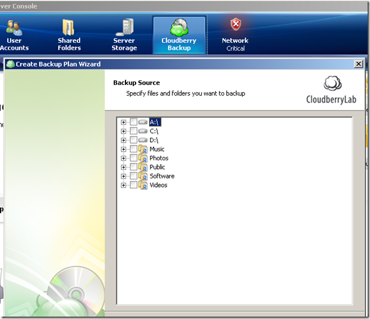Select the C:\ tree label
Viewport: 370px width, 319px height.
(x=154, y=131)
